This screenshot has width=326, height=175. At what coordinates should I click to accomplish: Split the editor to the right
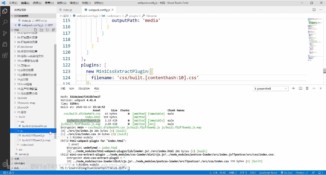[314, 10]
